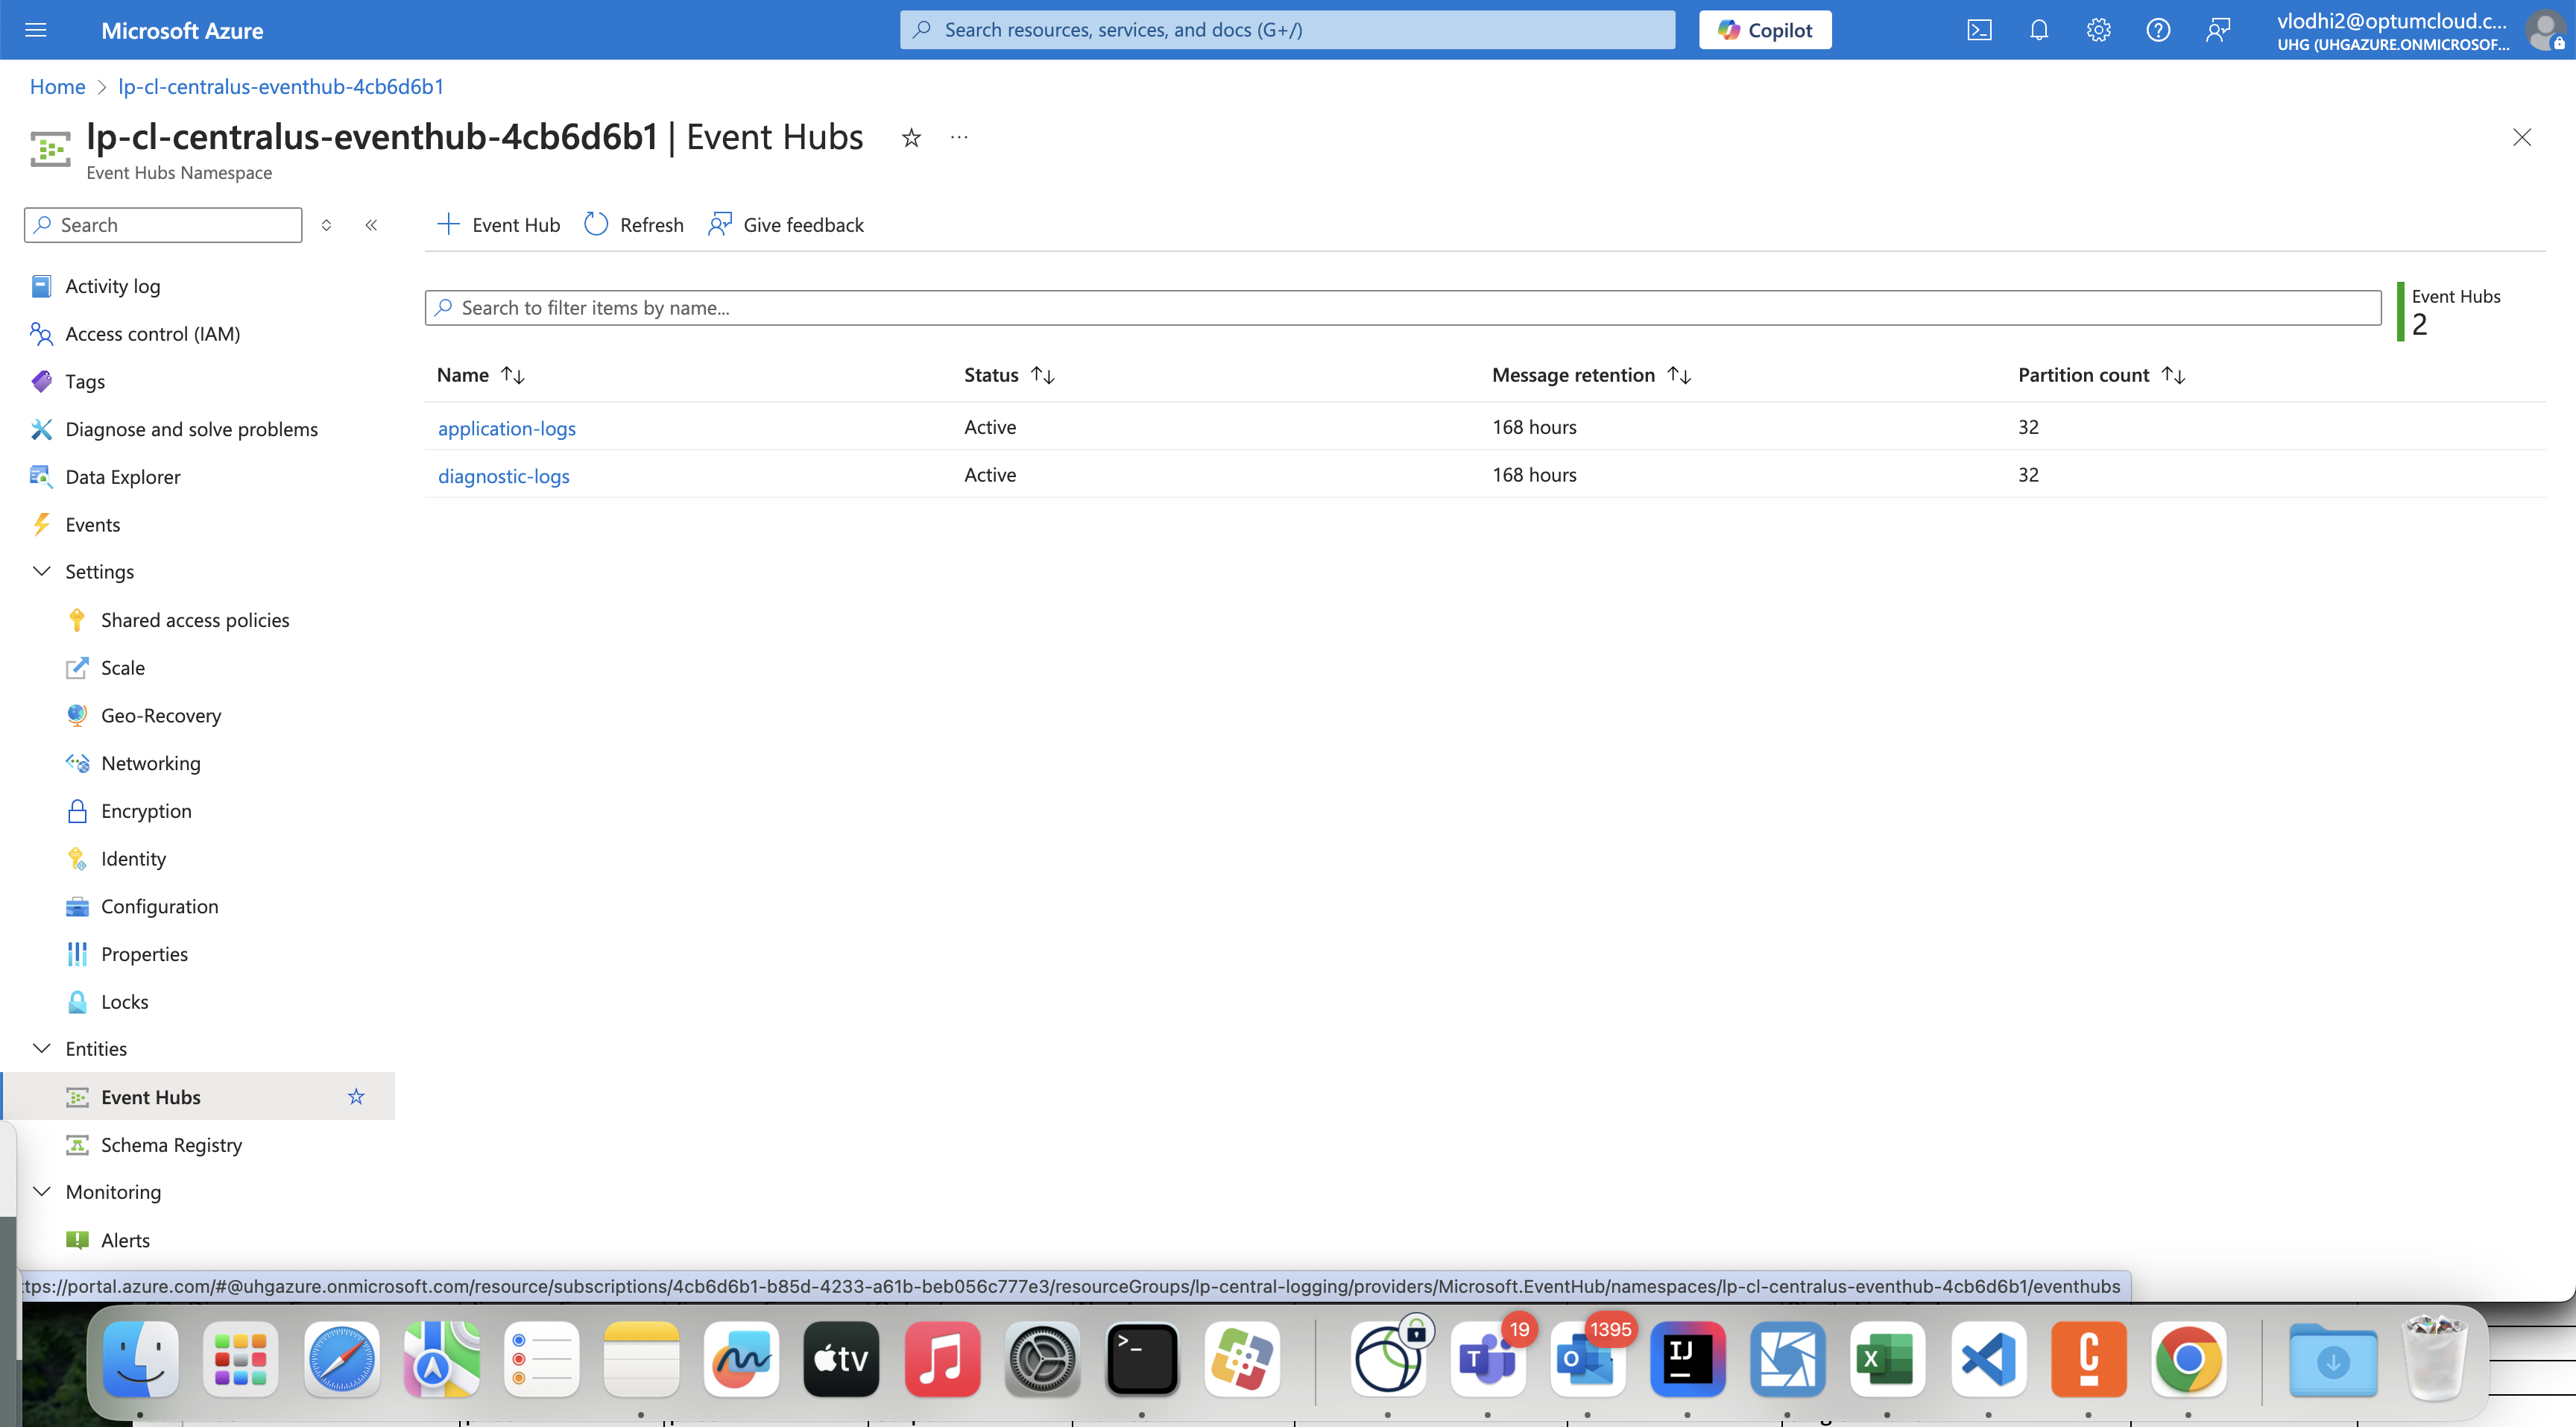The width and height of the screenshot is (2576, 1427).
Task: Open Terminal in the dock
Action: (x=1142, y=1358)
